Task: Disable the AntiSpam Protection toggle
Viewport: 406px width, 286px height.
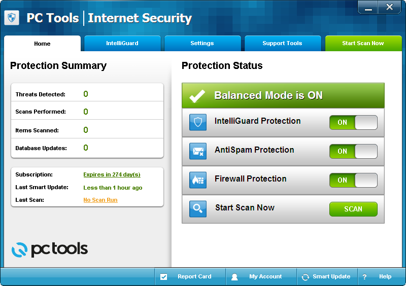Action: pos(353,151)
